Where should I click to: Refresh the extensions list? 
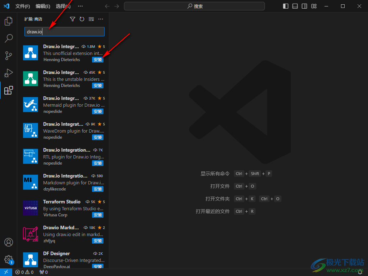point(82,19)
